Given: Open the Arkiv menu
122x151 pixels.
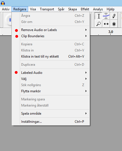Looking at the screenshot, I should [6, 9].
